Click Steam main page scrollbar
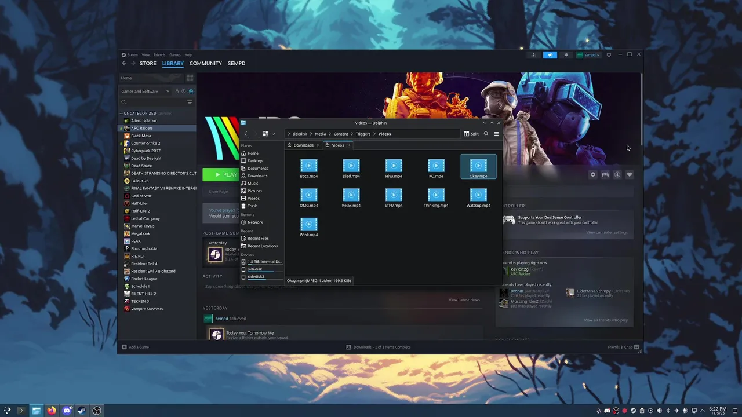Viewport: 742px width, 417px height. point(641,109)
